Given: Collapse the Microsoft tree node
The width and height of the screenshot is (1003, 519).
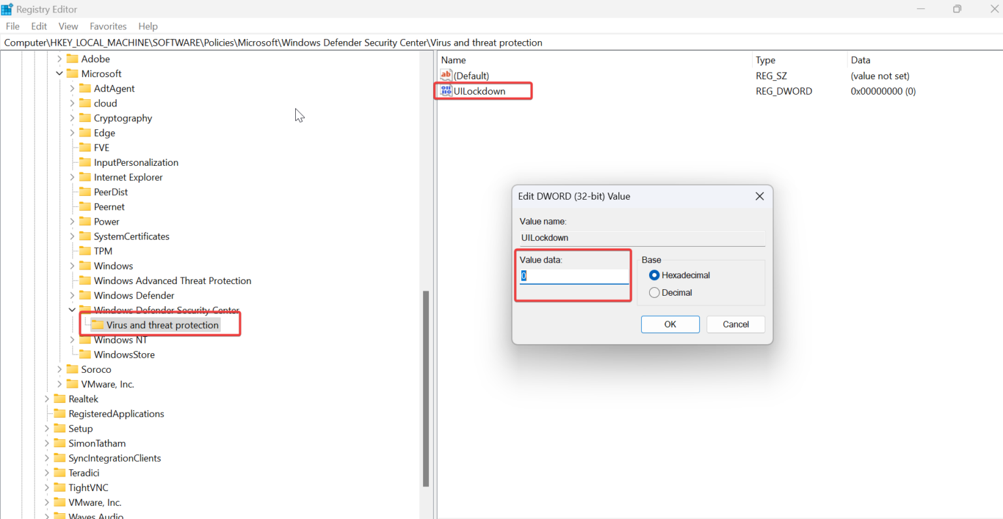Looking at the screenshot, I should coord(59,73).
